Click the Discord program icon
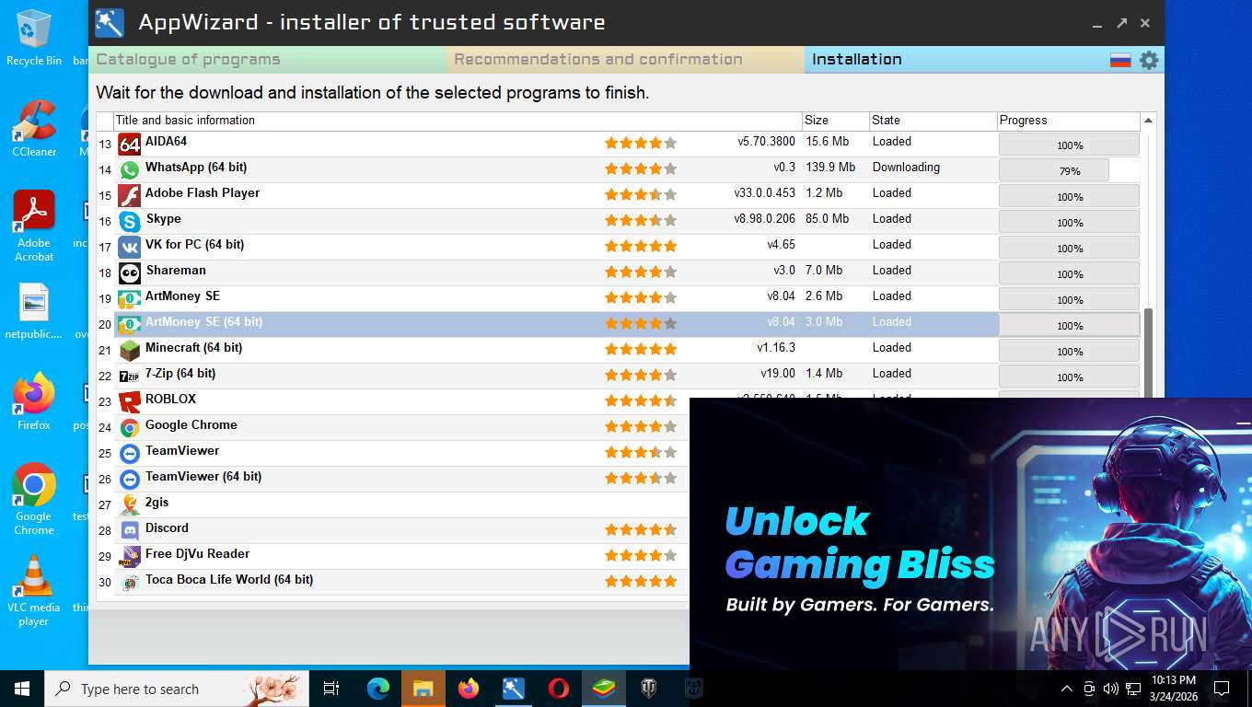The width and height of the screenshot is (1252, 707). tap(130, 531)
